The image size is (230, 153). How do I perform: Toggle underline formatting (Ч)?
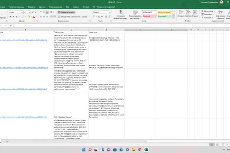(16, 17)
